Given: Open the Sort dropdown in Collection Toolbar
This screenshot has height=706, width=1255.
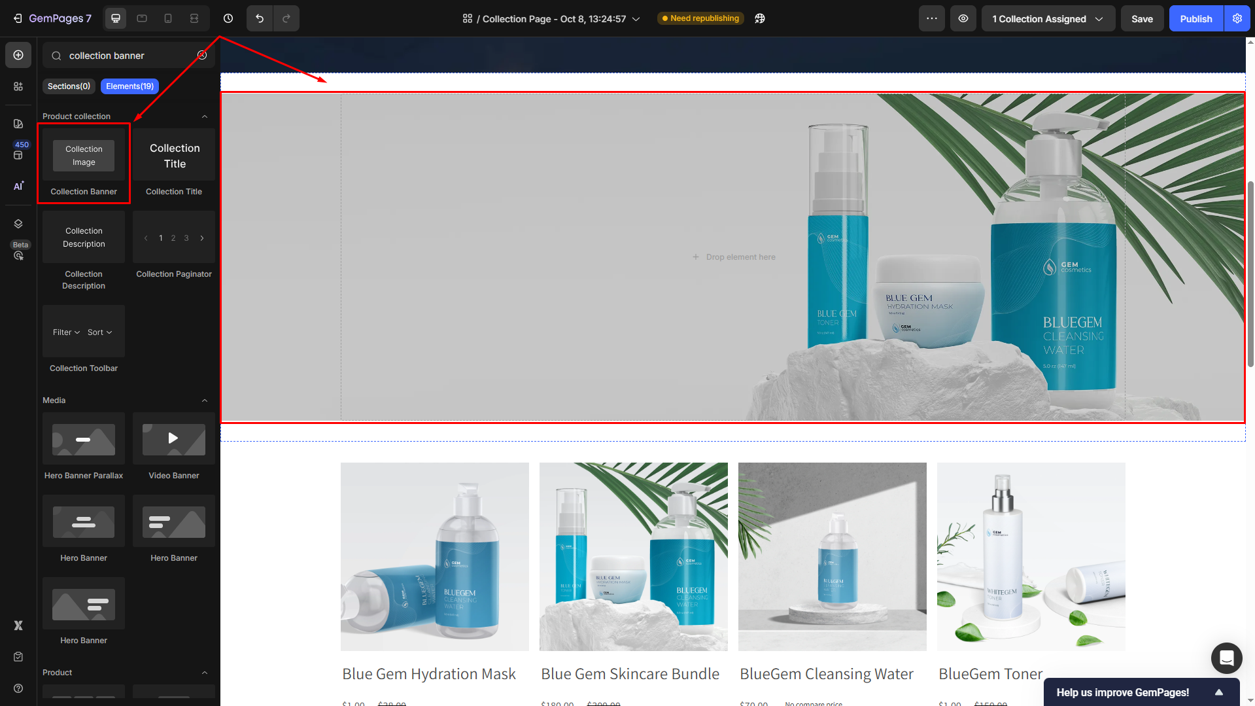Looking at the screenshot, I should coord(100,332).
